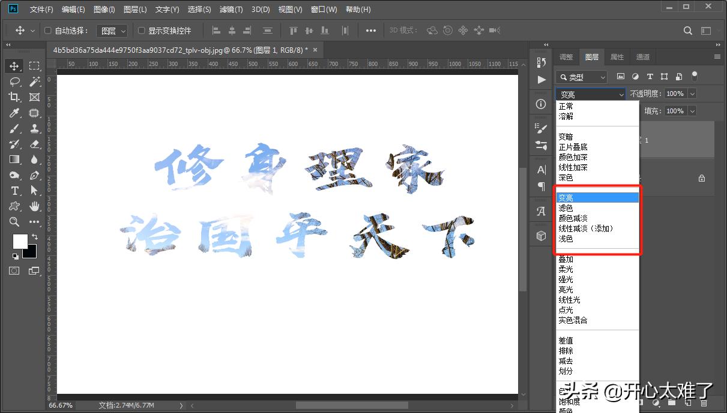This screenshot has width=727, height=413.
Task: Select the Crop tool
Action: [14, 97]
